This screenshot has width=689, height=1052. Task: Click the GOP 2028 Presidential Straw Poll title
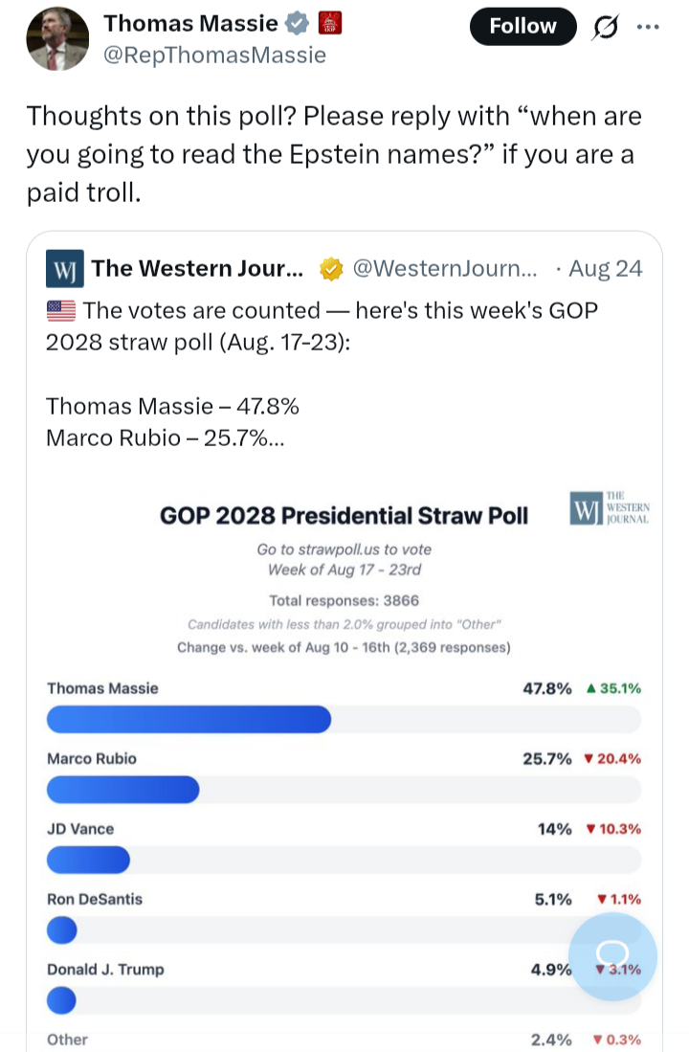coord(344,515)
